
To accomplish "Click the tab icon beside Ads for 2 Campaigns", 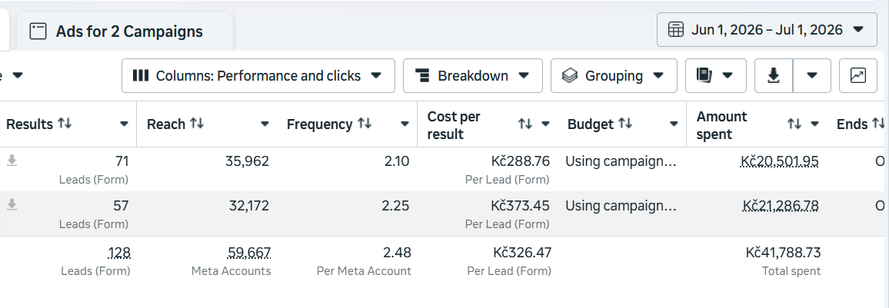I will (38, 31).
